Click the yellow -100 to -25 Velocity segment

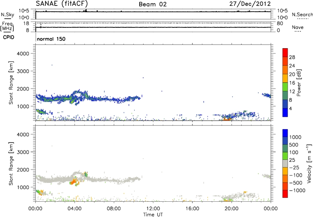point(285,171)
